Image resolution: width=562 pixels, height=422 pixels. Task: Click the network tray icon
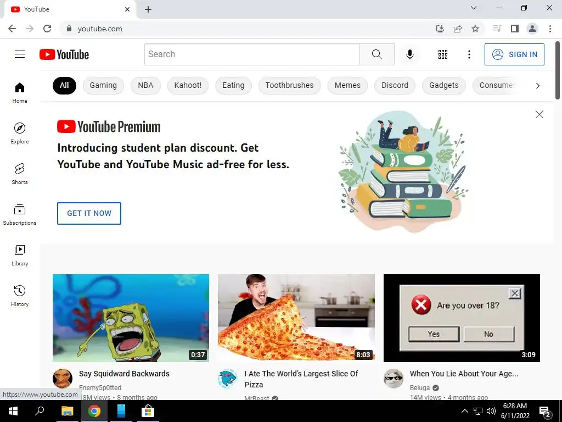point(478,411)
